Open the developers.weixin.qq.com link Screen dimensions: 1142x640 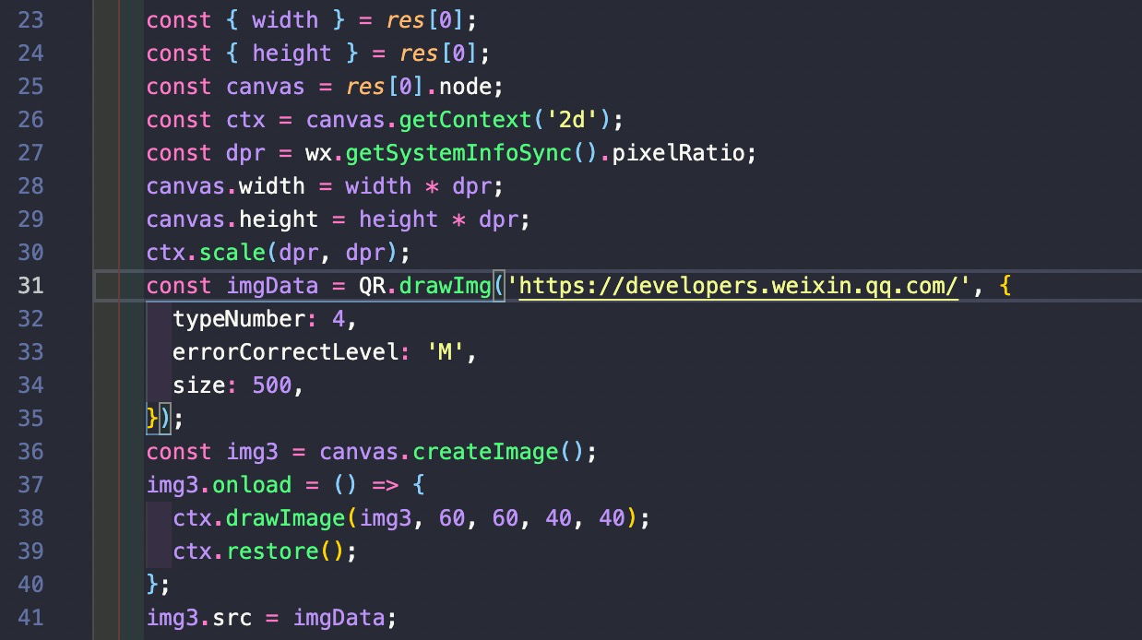pos(738,286)
